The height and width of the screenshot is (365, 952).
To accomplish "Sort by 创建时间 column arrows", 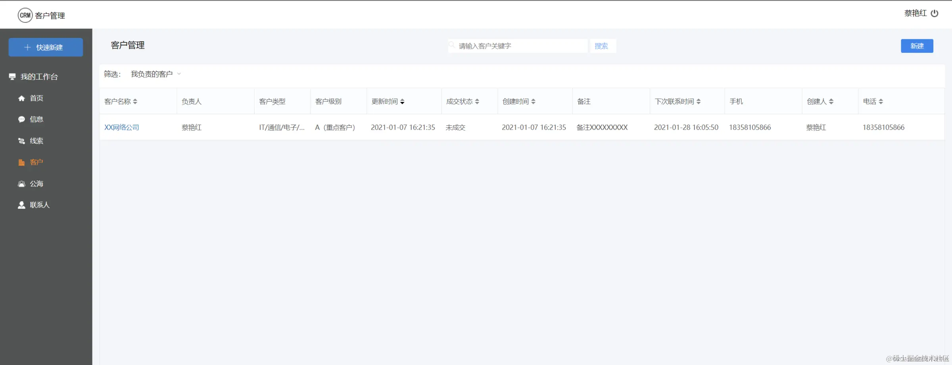I will pos(534,102).
